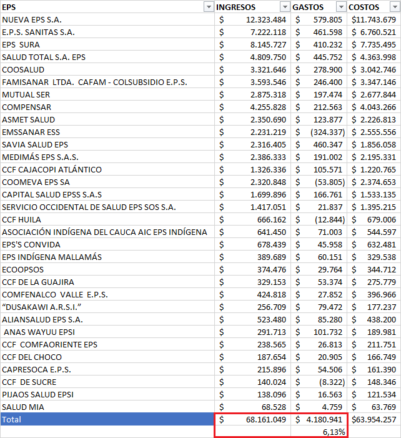The height and width of the screenshot is (438, 401).
Task: Click the NUEVA EPS S.A. cell
Action: tap(107, 19)
